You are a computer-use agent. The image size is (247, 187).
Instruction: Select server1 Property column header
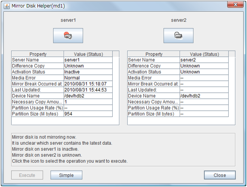(37, 54)
